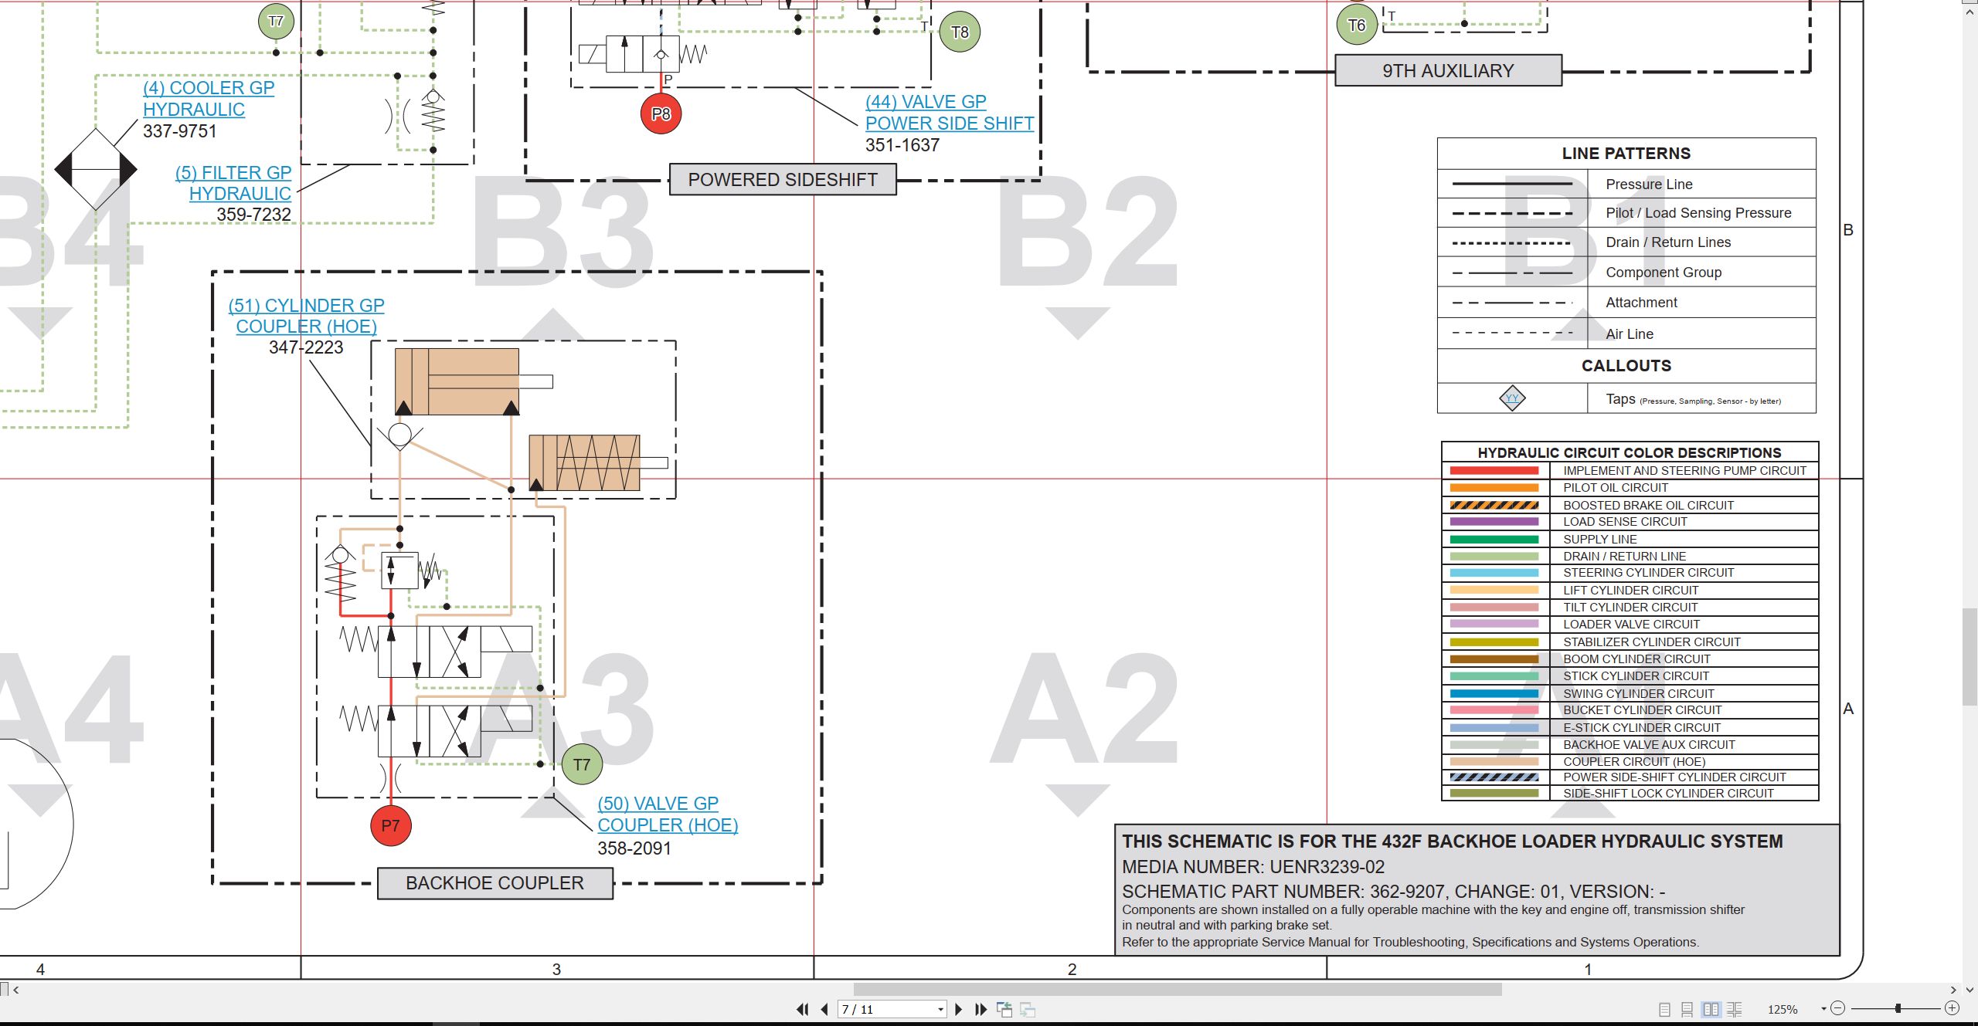Click the 9TH AUXILIARY label box

[1449, 70]
